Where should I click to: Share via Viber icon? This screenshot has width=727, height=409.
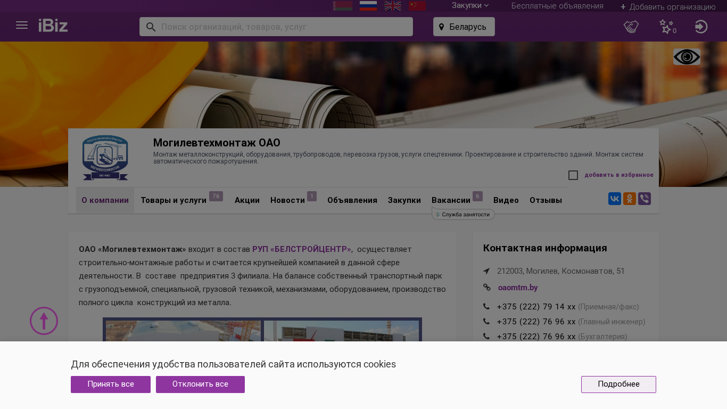[x=645, y=199]
